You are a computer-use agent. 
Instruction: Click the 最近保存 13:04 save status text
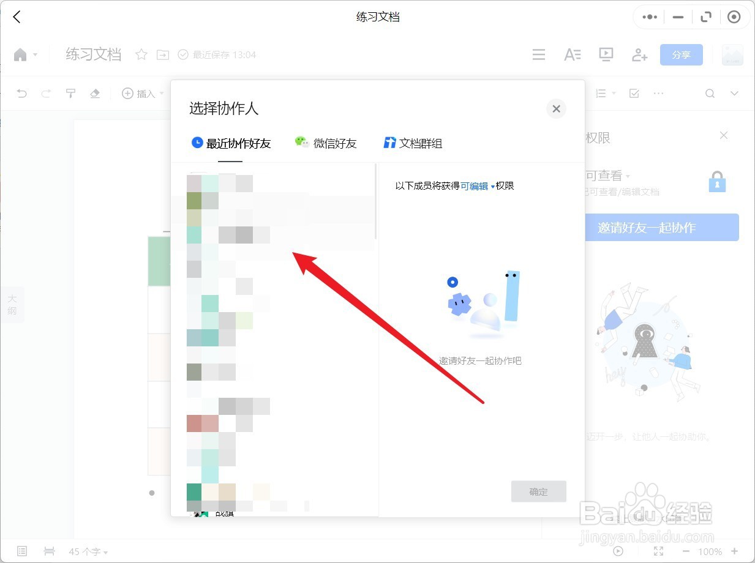click(x=224, y=55)
